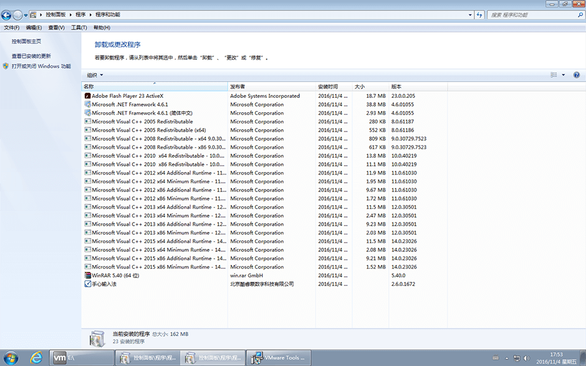Click the forward navigation arrow button

tap(17, 15)
